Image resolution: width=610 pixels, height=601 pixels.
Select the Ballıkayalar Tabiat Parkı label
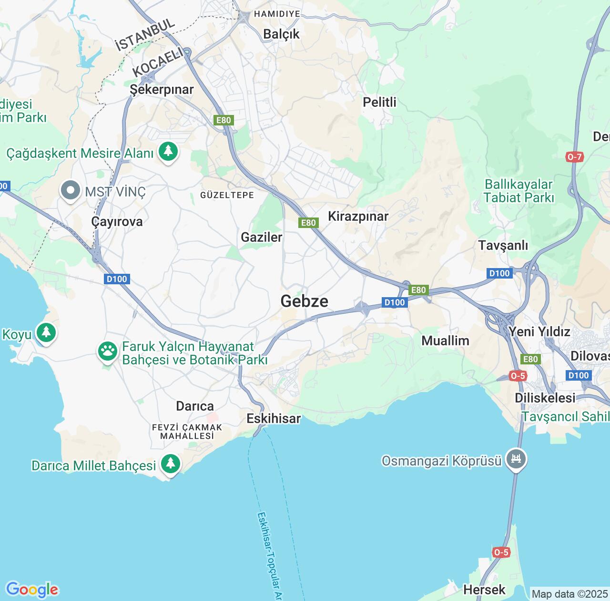pyautogui.click(x=519, y=191)
